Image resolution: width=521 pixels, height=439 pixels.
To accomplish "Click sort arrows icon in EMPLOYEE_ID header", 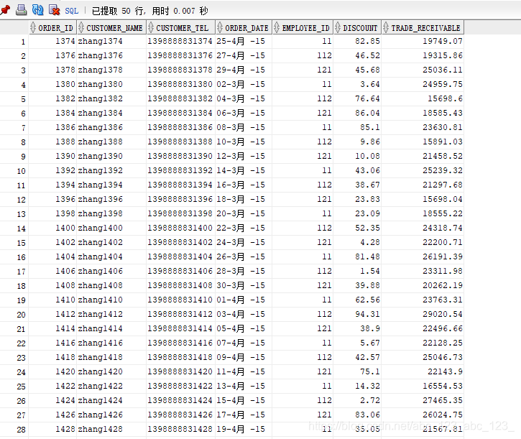I will click(277, 27).
